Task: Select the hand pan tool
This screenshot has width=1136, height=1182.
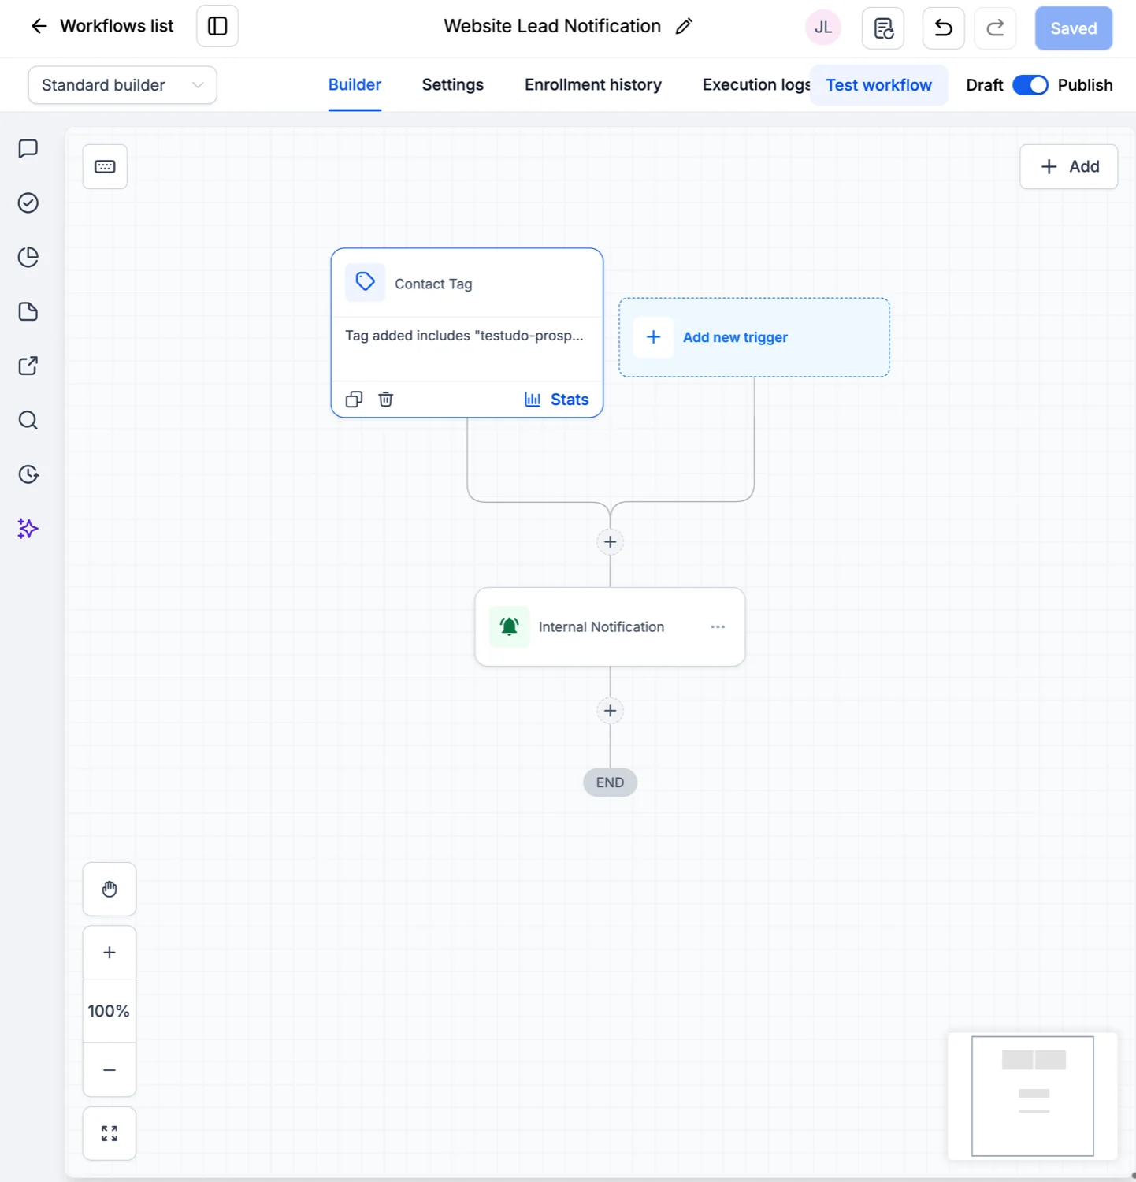Action: click(110, 889)
